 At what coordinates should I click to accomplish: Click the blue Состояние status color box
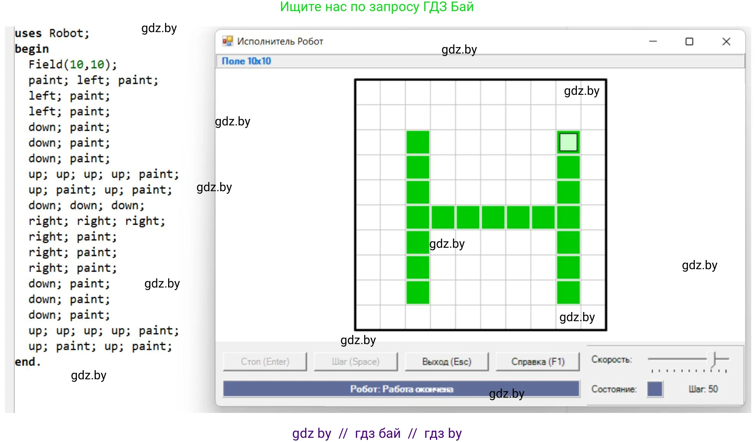coord(655,389)
